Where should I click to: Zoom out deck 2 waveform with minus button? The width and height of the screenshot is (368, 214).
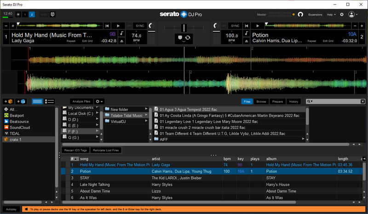click(x=355, y=26)
